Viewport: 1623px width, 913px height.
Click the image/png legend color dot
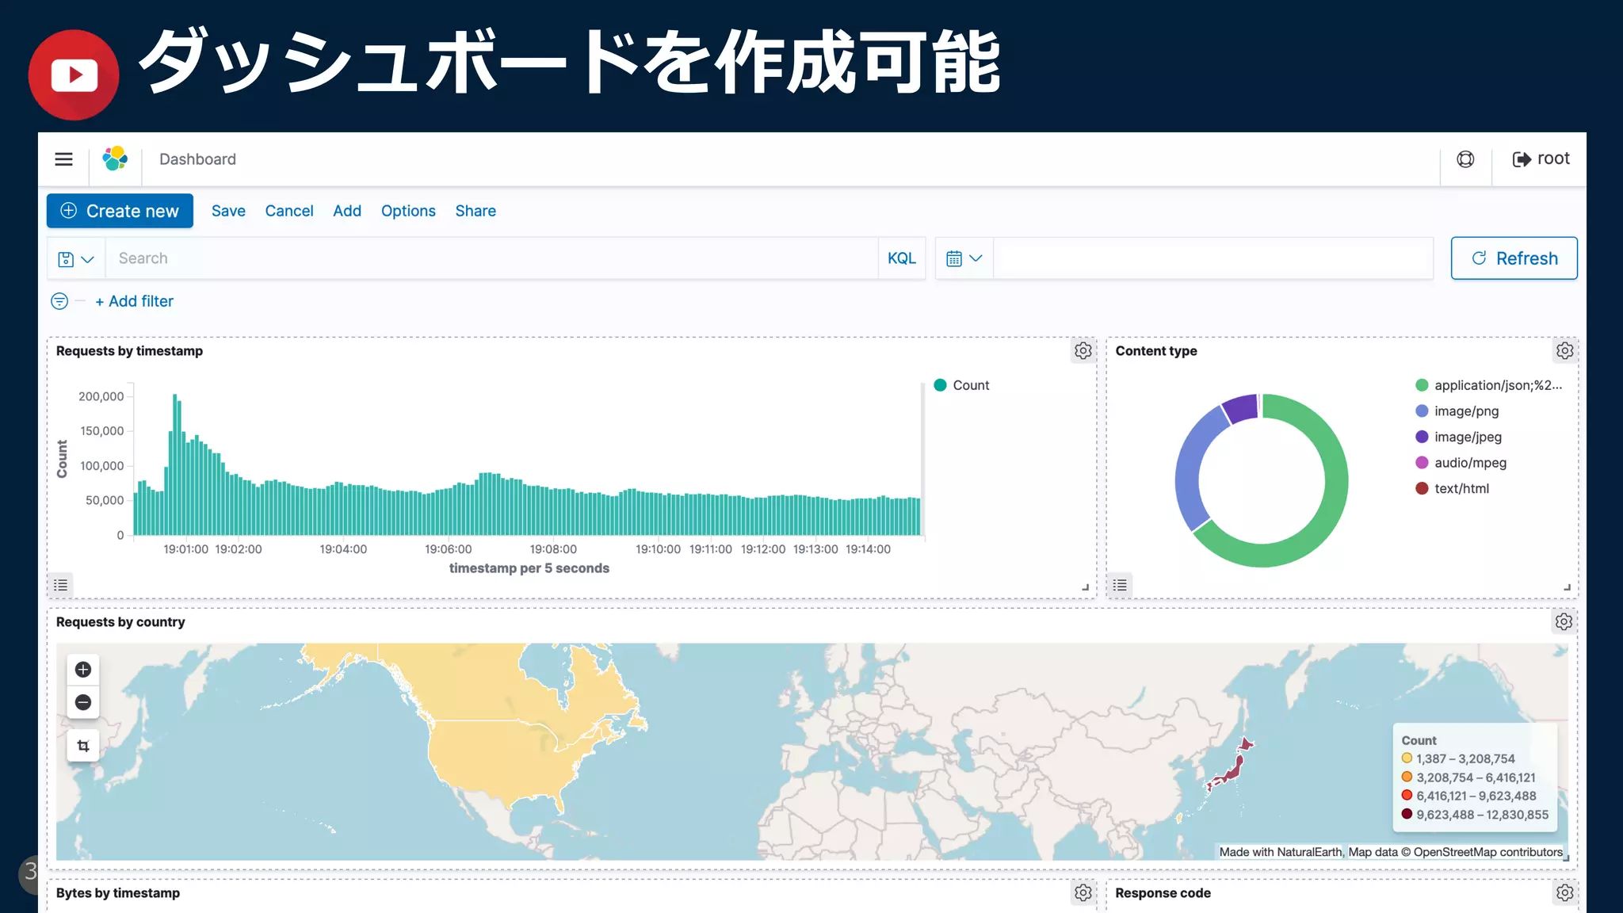pyautogui.click(x=1422, y=411)
